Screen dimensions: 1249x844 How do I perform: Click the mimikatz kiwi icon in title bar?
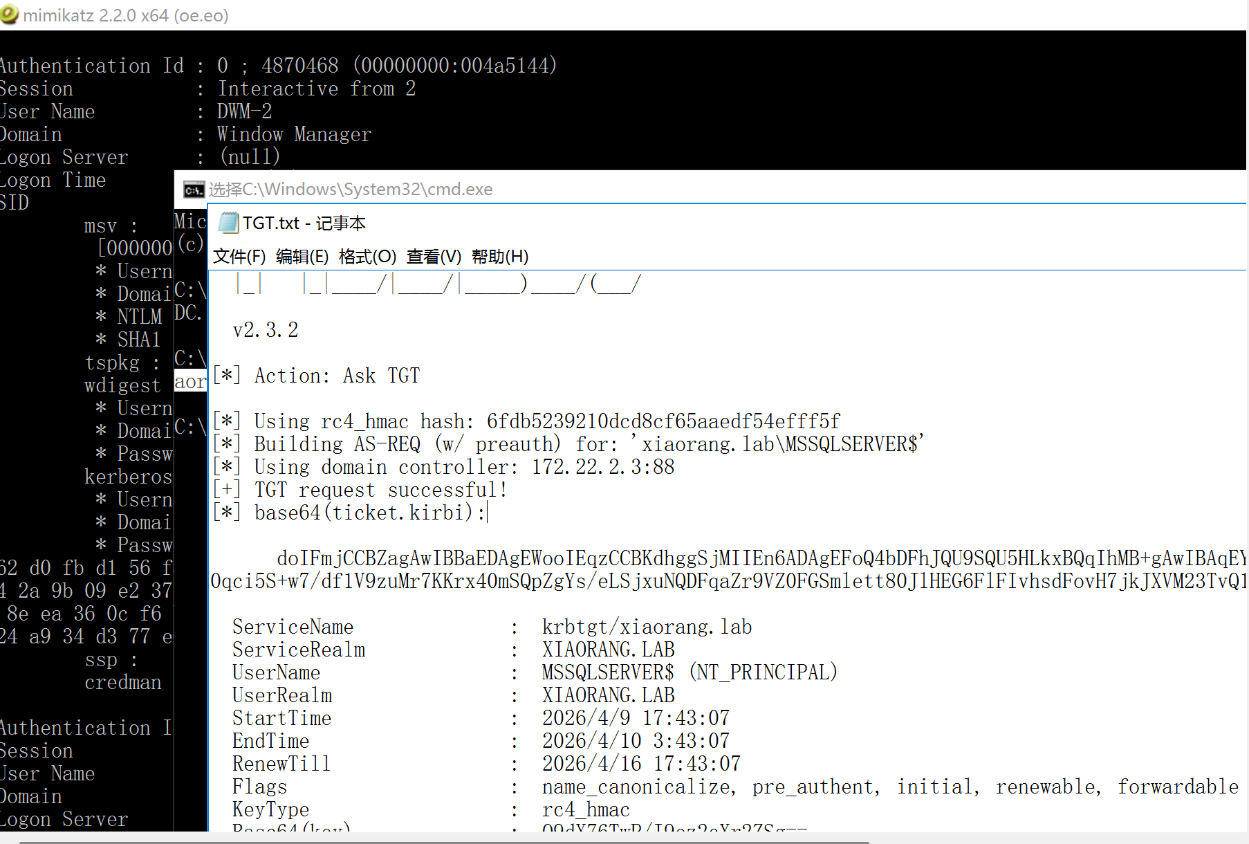(10, 14)
